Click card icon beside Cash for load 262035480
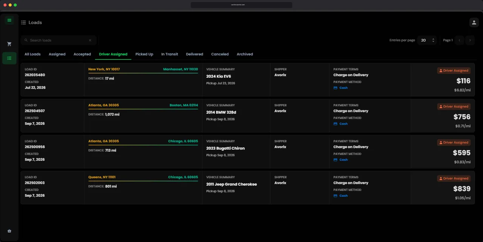Image resolution: width=483 pixels, height=242 pixels. tap(335, 88)
